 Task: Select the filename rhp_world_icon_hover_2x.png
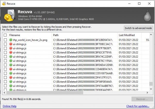pyautogui.click(x=30, y=40)
